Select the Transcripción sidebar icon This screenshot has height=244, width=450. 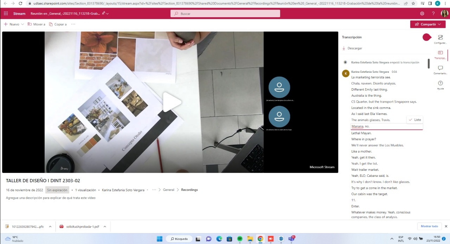coord(440,53)
